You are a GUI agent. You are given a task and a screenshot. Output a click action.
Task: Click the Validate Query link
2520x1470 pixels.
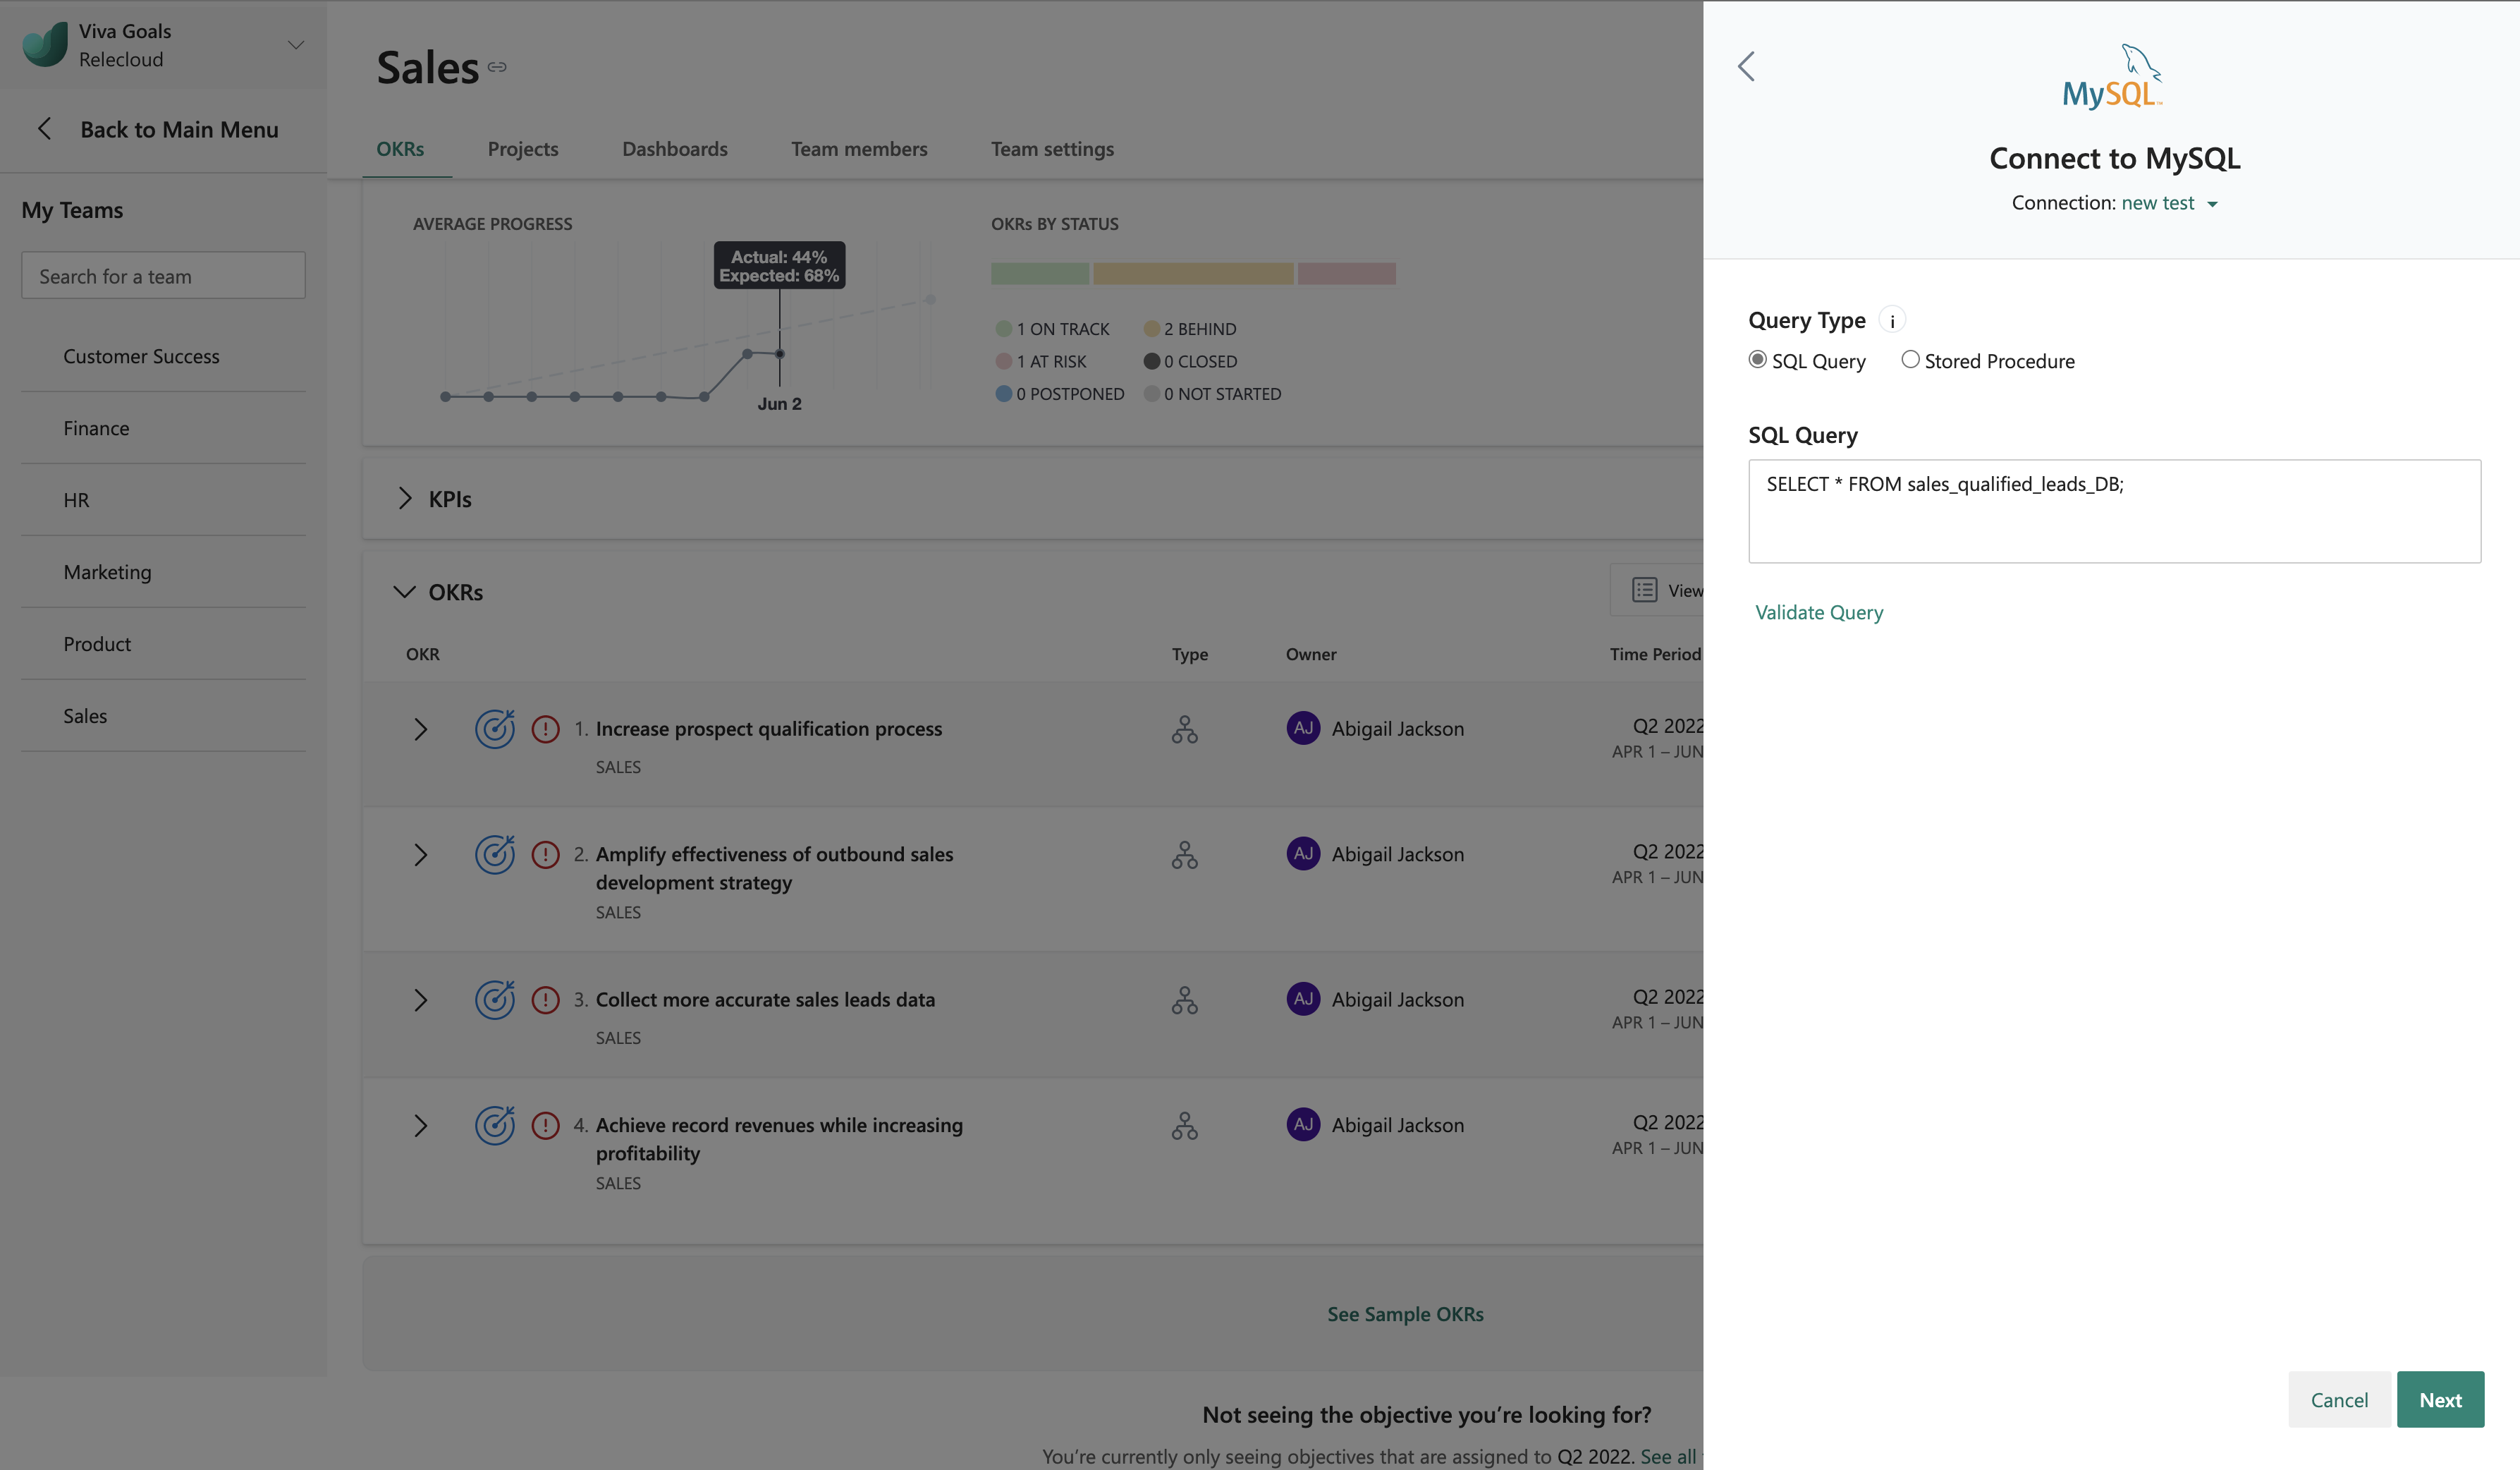(1818, 612)
